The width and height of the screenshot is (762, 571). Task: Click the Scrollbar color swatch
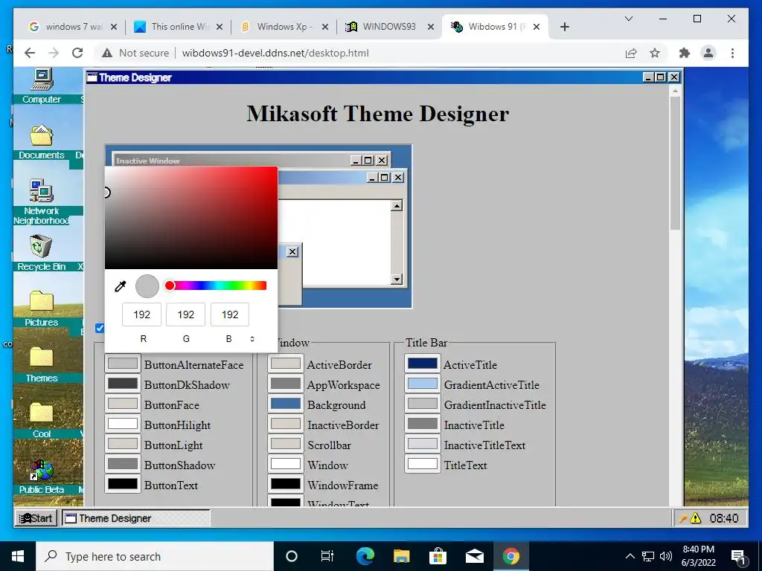(285, 444)
